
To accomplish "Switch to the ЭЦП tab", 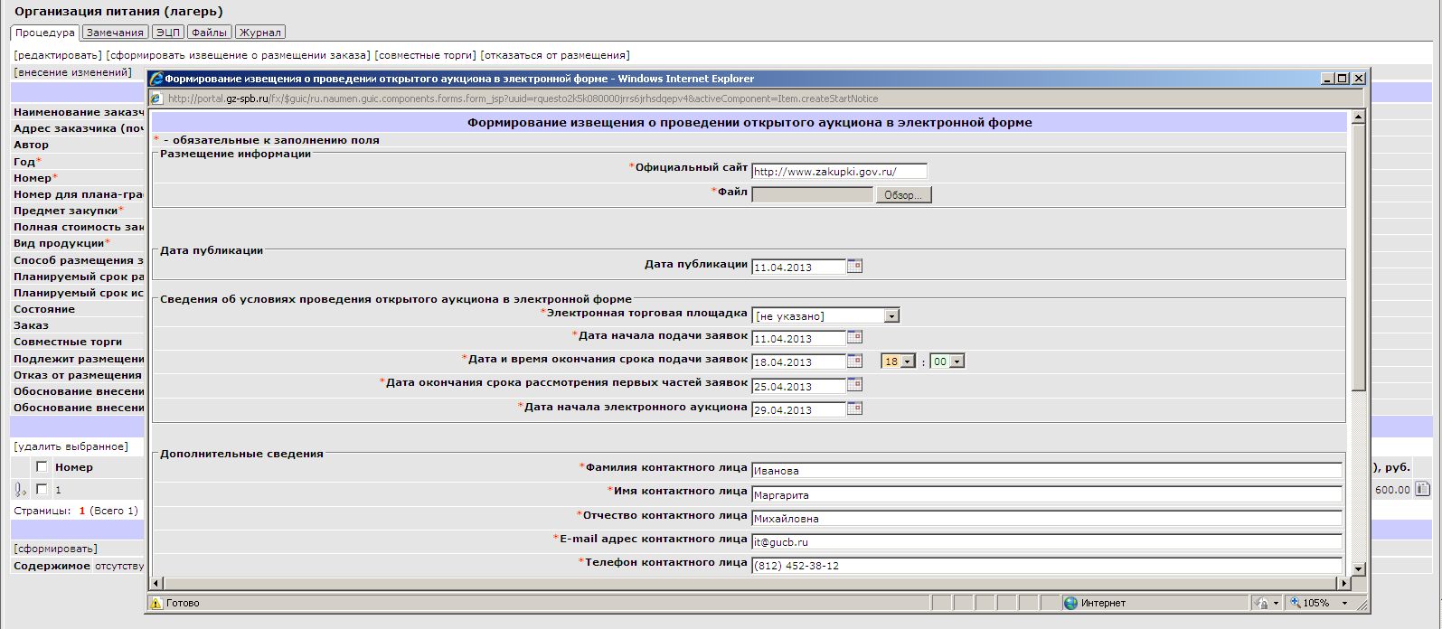I will tap(167, 33).
